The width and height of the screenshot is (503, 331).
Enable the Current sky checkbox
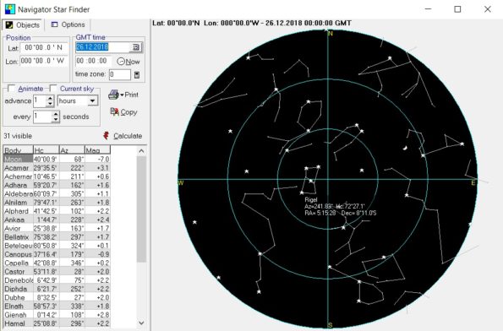[53, 89]
